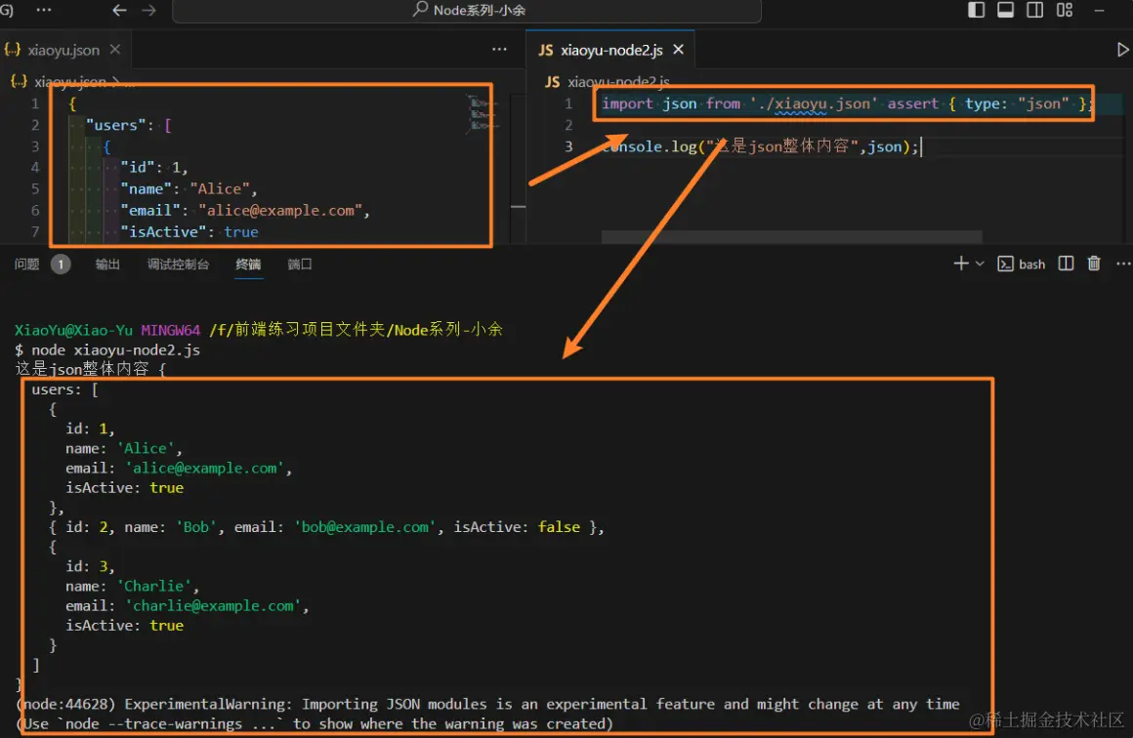Click the assert keyword in line 1

pyautogui.click(x=912, y=104)
